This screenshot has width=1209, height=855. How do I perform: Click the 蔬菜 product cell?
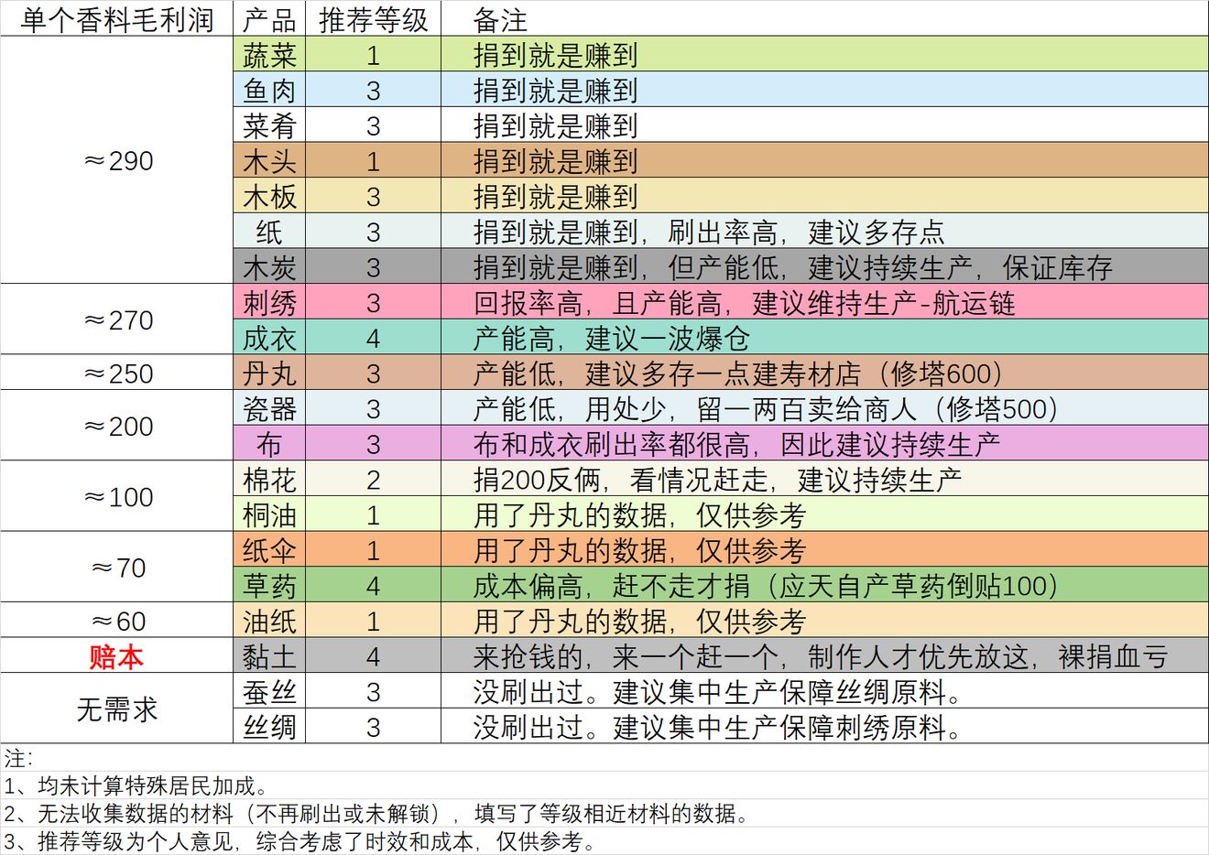tap(269, 55)
